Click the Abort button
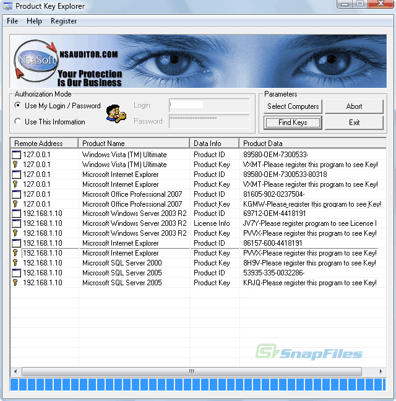The width and height of the screenshot is (396, 401). point(354,106)
